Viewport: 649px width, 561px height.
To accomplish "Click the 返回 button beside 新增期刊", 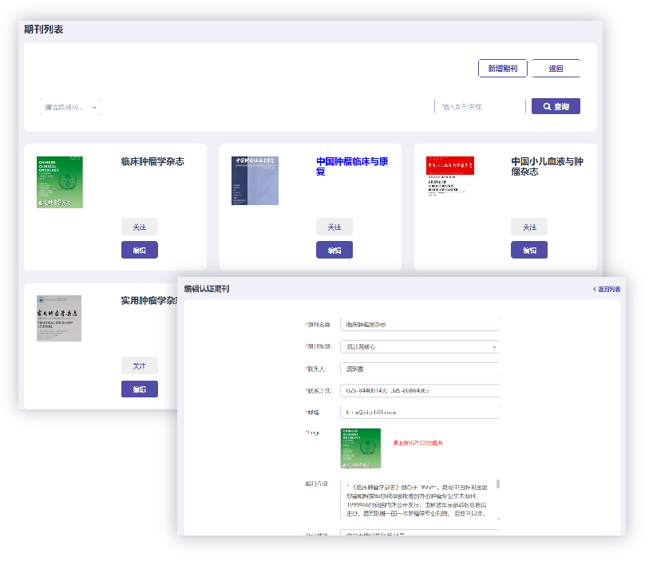I will (x=556, y=69).
